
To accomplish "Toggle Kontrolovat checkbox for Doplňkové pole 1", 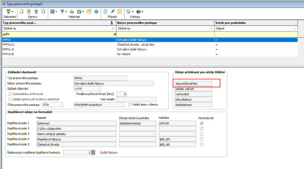I will [202, 123].
